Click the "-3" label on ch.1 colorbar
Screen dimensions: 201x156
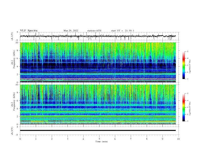187,51
